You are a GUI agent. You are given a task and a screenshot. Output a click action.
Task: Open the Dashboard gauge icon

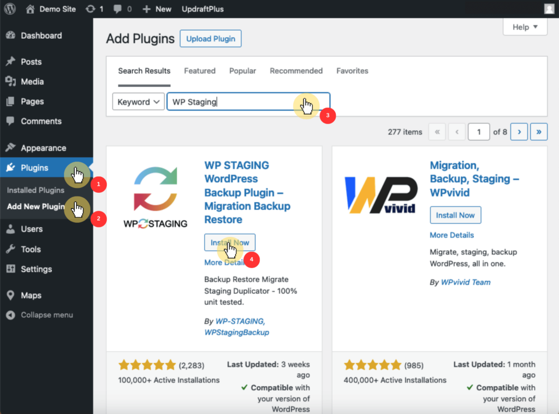coord(11,36)
